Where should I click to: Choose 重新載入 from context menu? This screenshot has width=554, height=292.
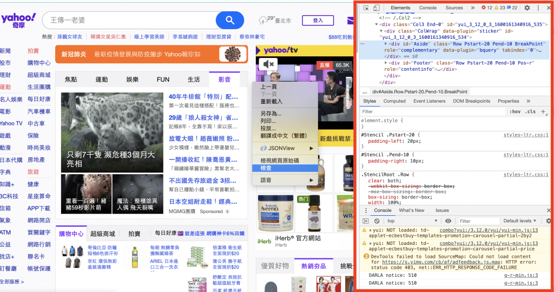(x=272, y=102)
